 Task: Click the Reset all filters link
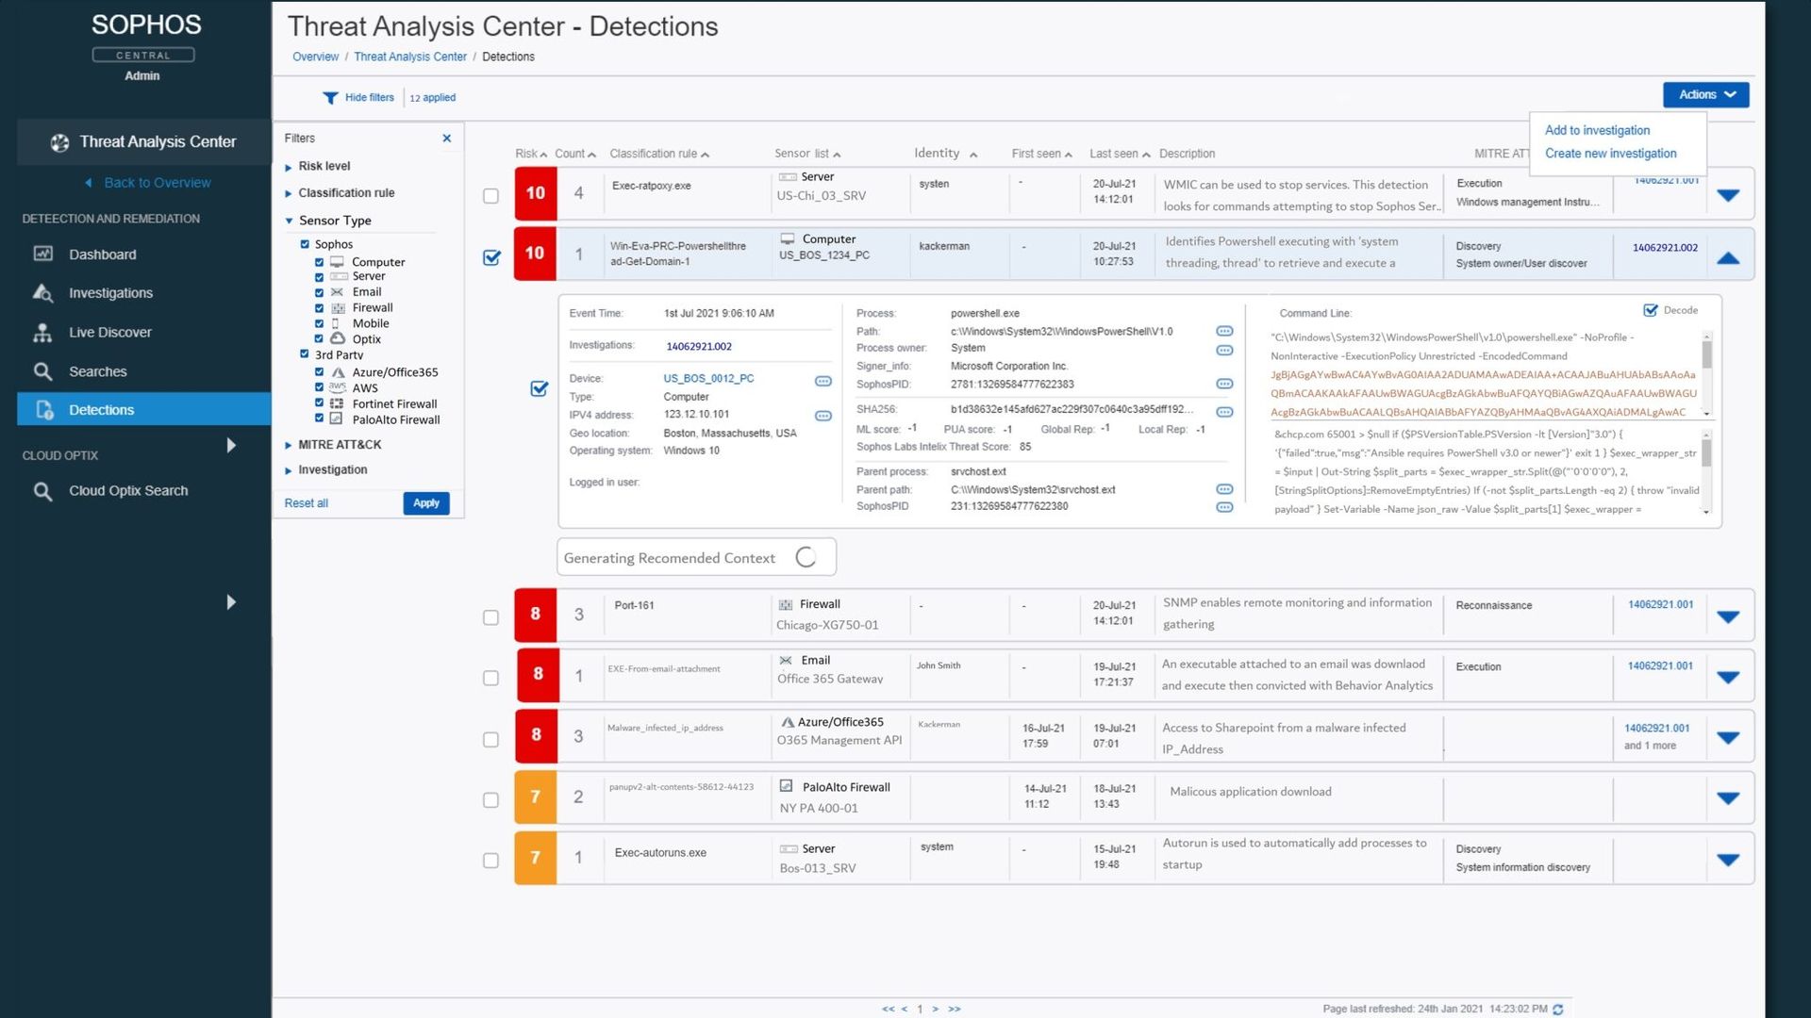[x=307, y=503]
